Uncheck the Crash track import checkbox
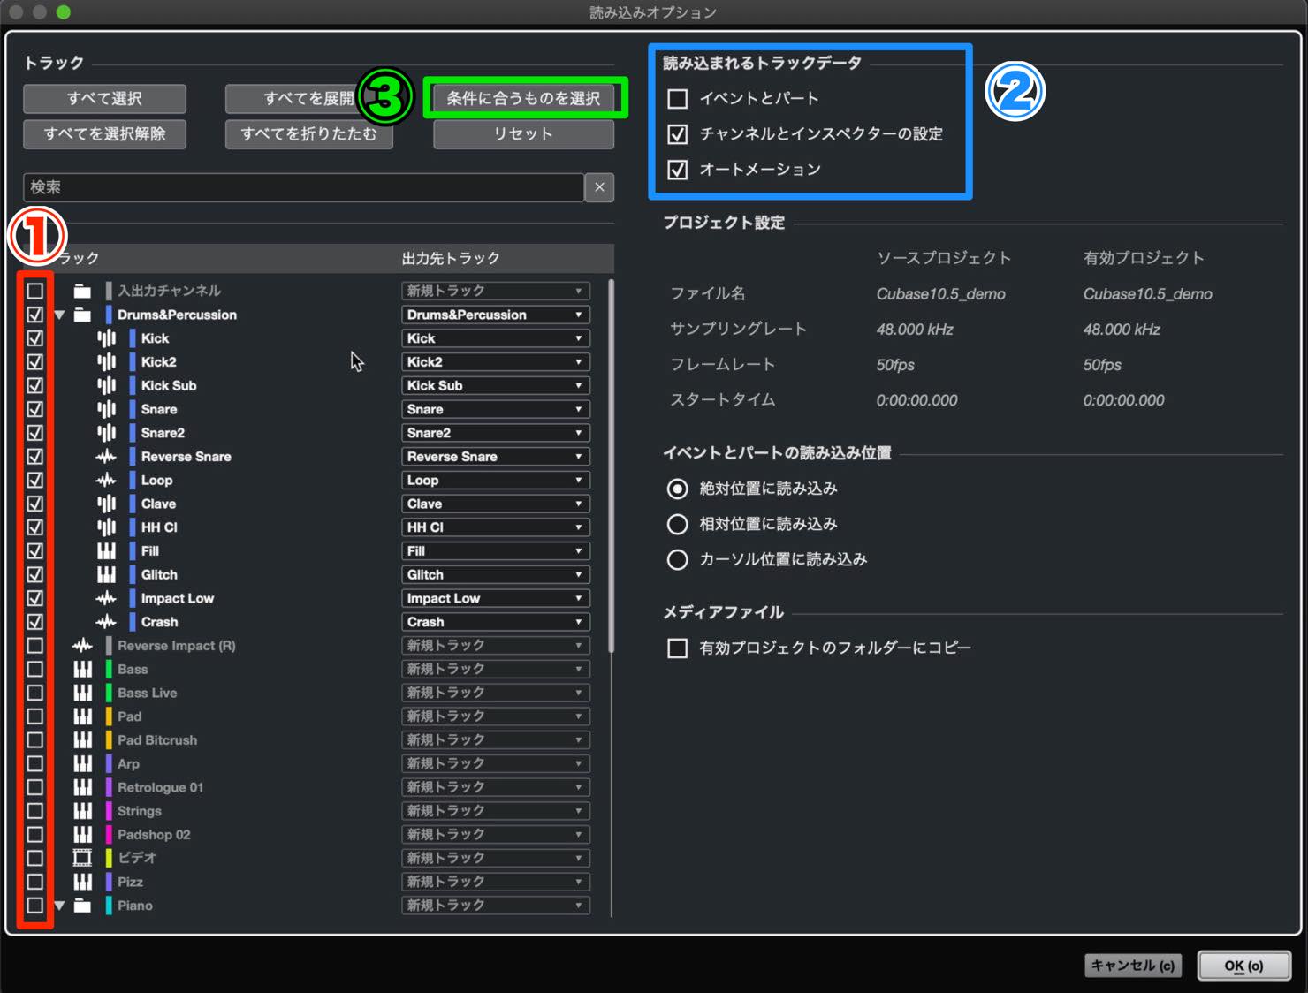The width and height of the screenshot is (1308, 993). [35, 622]
